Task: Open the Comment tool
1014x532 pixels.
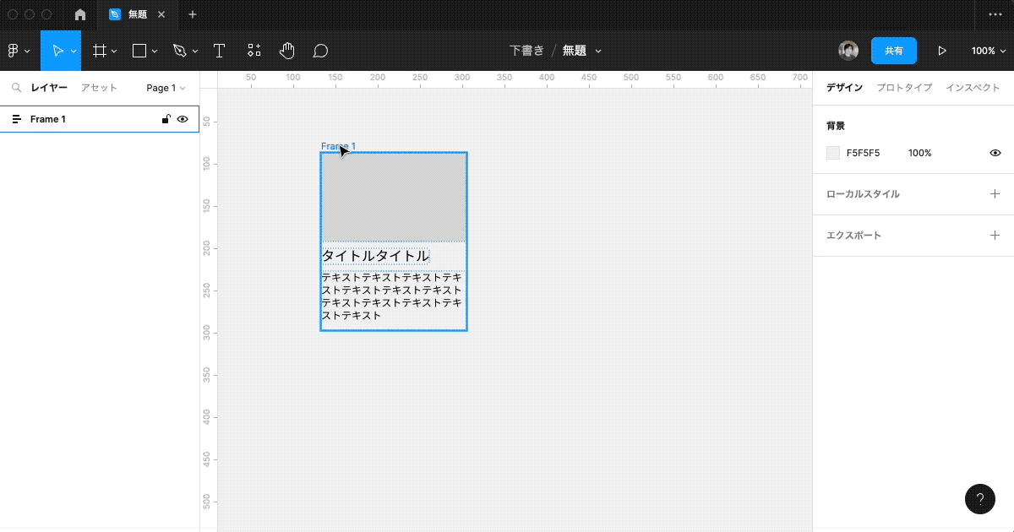Action: pyautogui.click(x=319, y=50)
